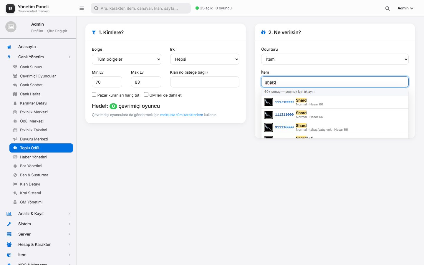The image size is (424, 265).
Task: Select the GM Yönetimi menu item
Action: click(41, 202)
